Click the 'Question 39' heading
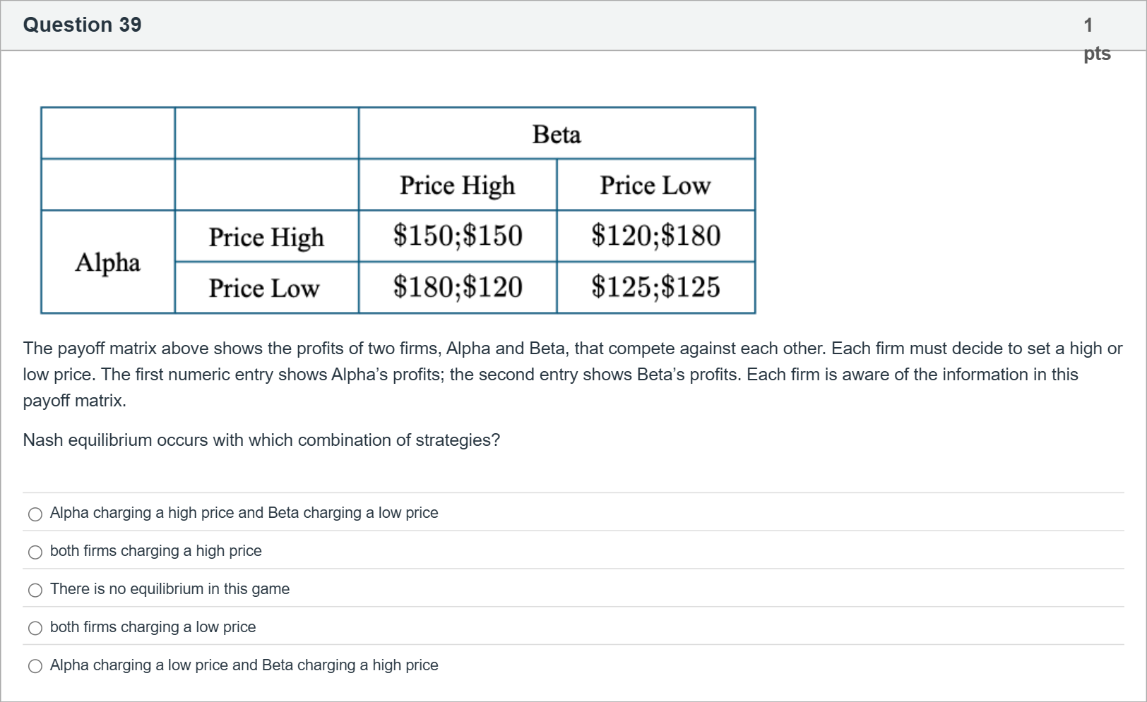 coord(82,25)
